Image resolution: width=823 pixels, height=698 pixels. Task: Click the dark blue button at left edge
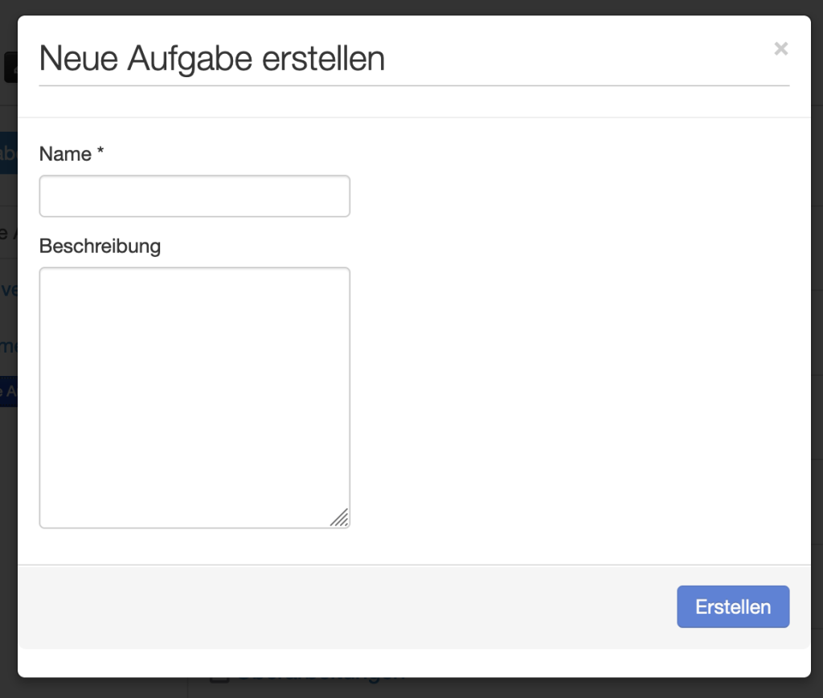pyautogui.click(x=8, y=391)
